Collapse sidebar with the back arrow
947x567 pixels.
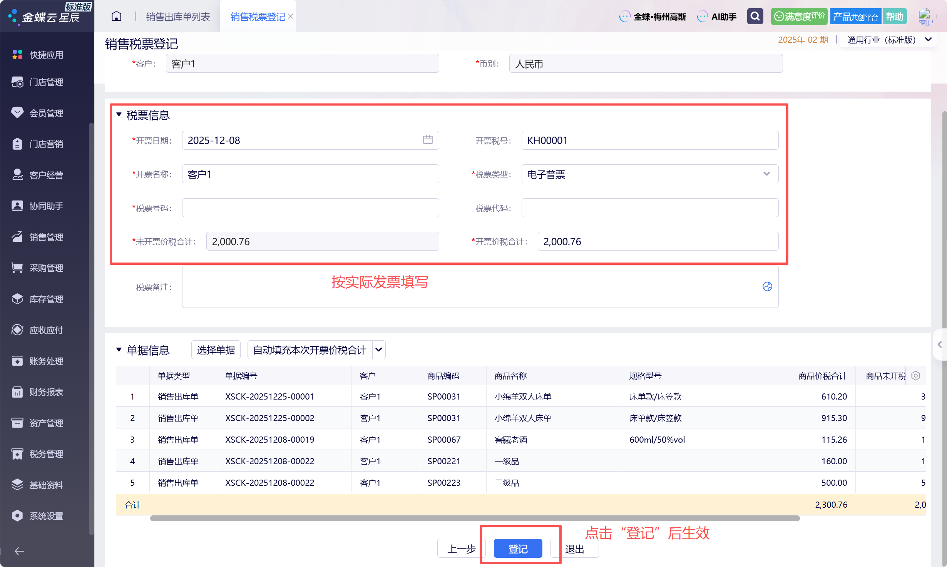pyautogui.click(x=19, y=551)
